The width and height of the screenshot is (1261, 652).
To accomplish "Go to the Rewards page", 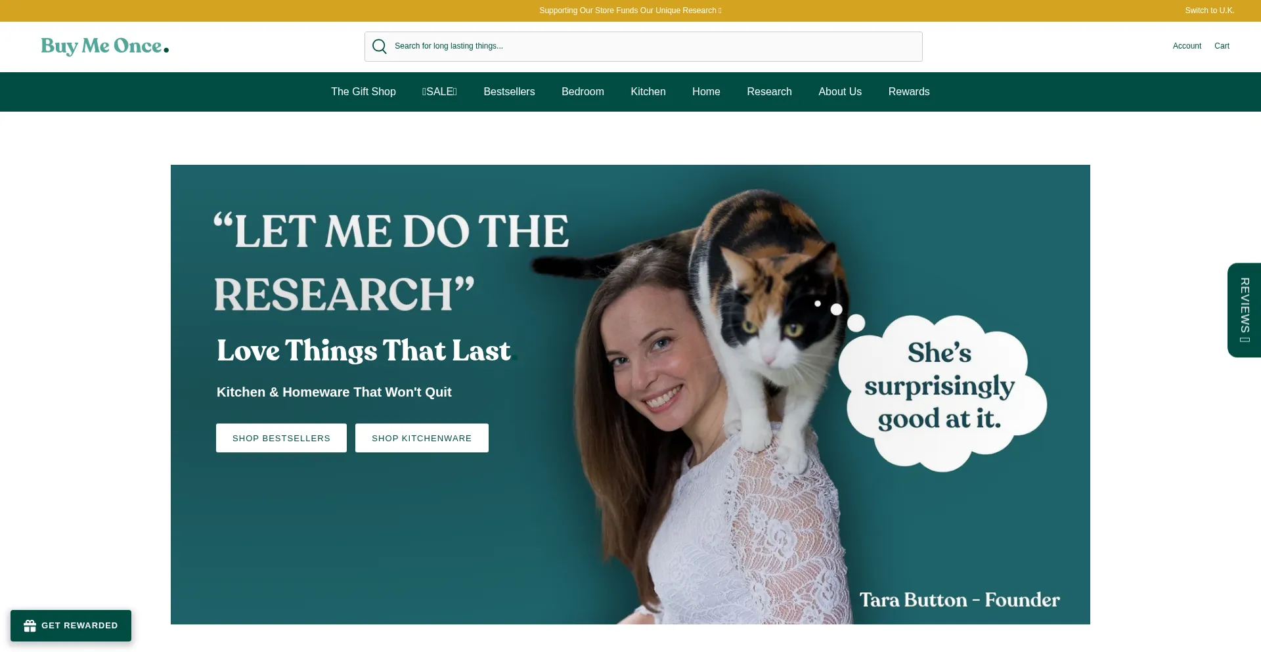I will click(x=909, y=92).
